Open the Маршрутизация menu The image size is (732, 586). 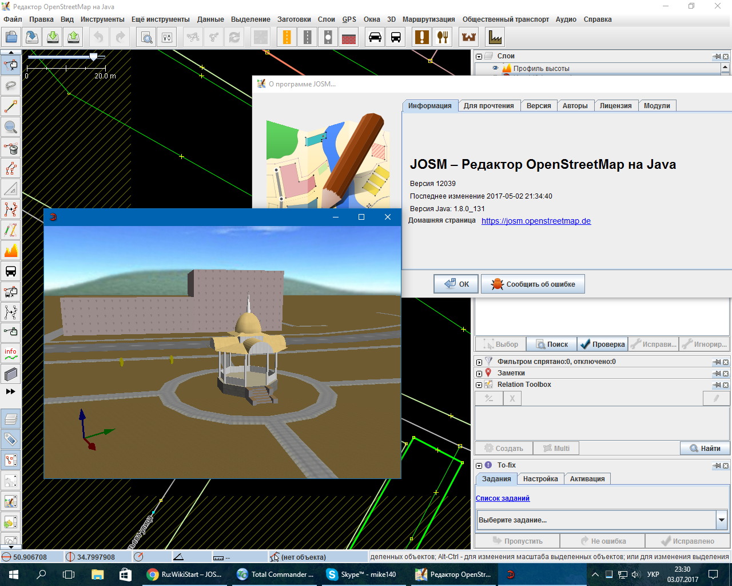(x=428, y=19)
